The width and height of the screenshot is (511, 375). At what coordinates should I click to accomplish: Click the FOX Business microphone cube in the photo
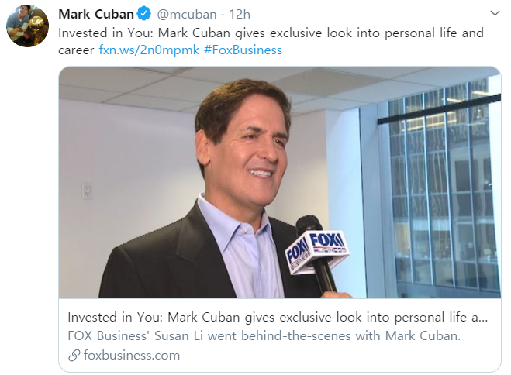[317, 252]
